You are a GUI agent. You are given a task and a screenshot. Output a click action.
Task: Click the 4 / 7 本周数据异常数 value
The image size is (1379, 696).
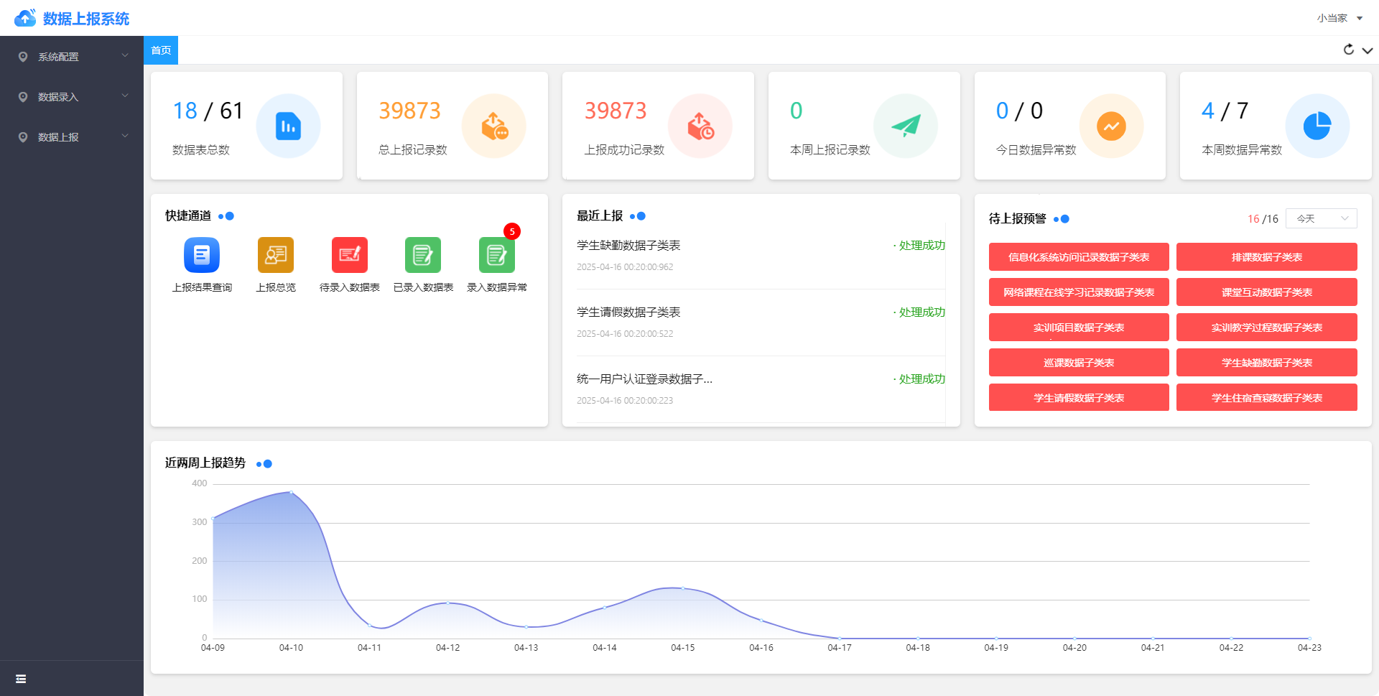[x=1225, y=111]
